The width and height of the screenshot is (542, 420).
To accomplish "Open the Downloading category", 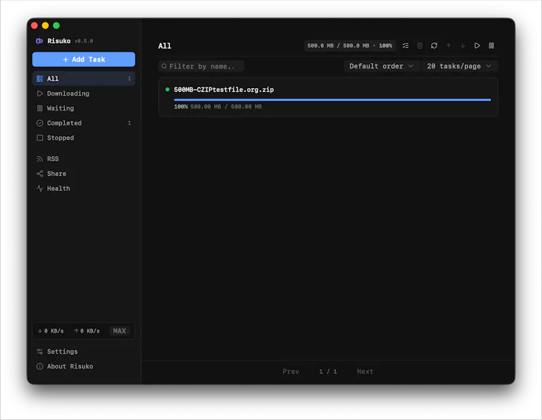I will pyautogui.click(x=83, y=93).
